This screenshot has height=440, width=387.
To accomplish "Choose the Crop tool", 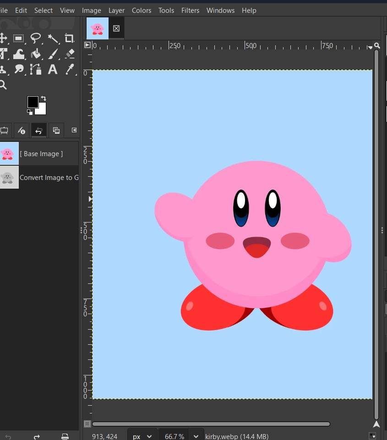I will [x=70, y=38].
